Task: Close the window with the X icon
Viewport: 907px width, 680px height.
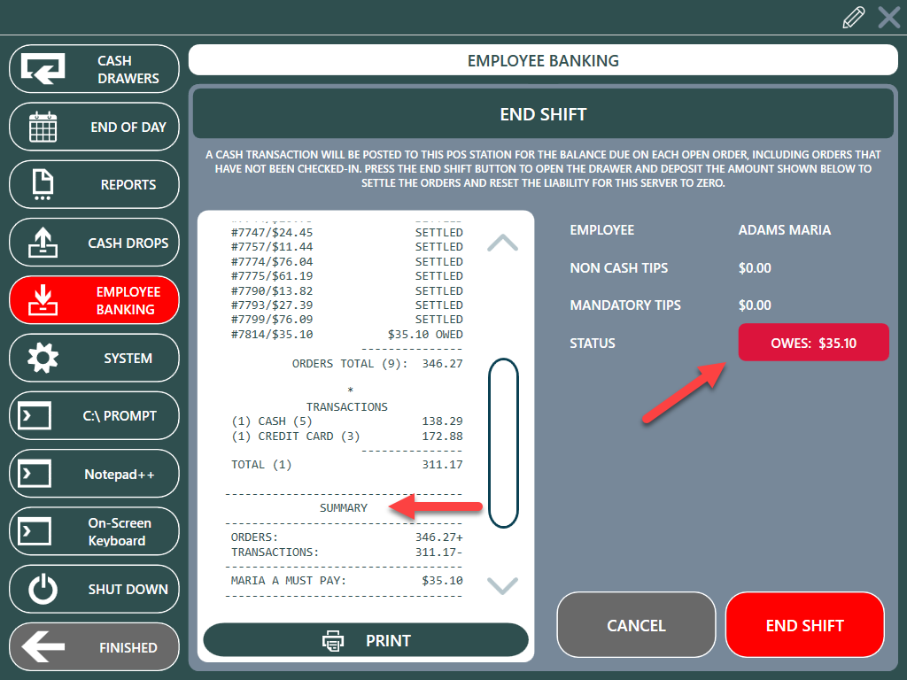Action: [888, 18]
